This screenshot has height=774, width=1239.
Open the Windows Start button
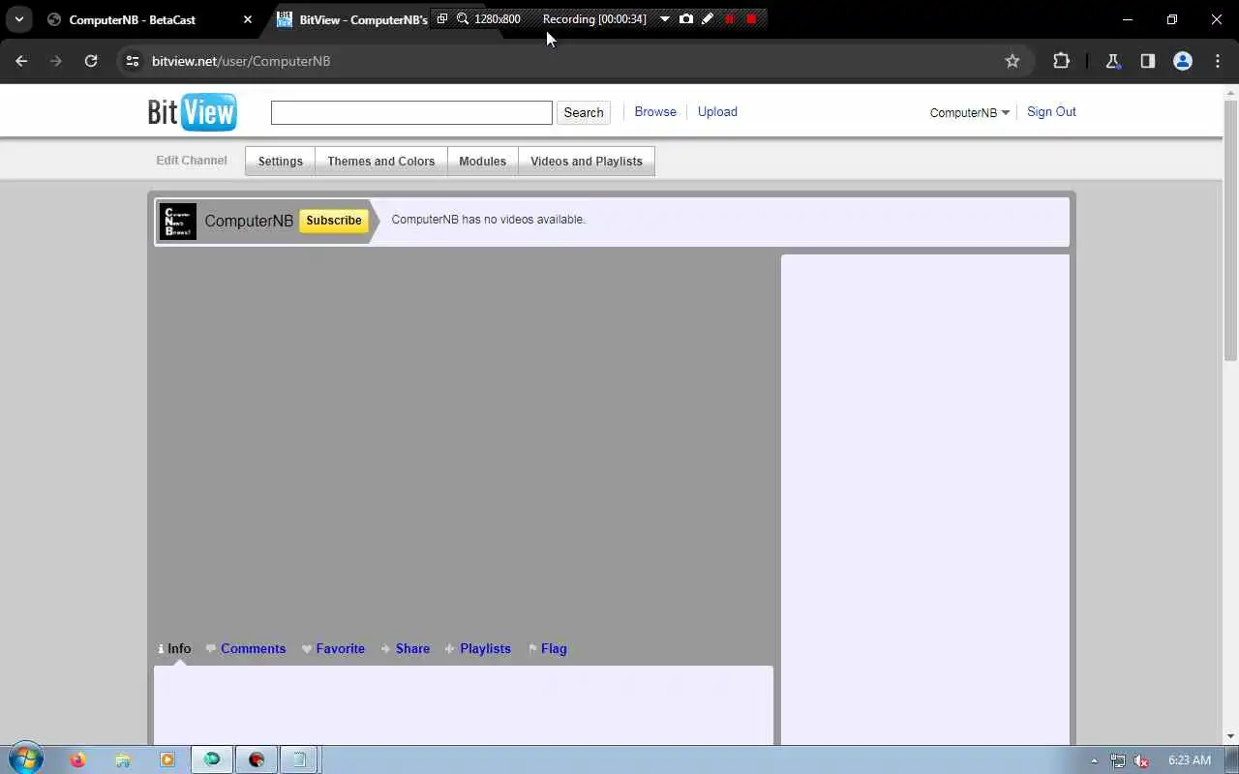(x=26, y=759)
